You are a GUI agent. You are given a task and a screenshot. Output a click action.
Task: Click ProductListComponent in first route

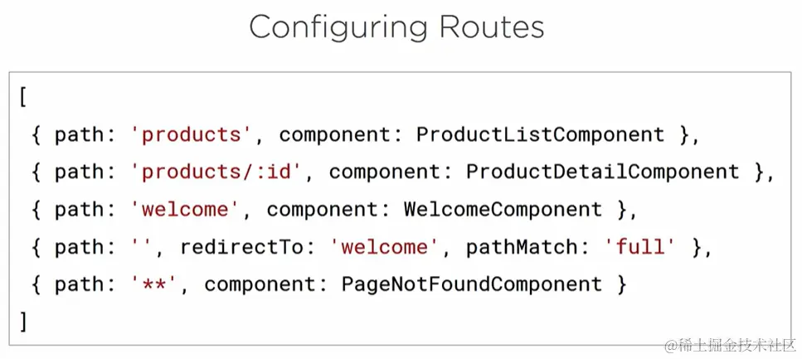pyautogui.click(x=540, y=134)
